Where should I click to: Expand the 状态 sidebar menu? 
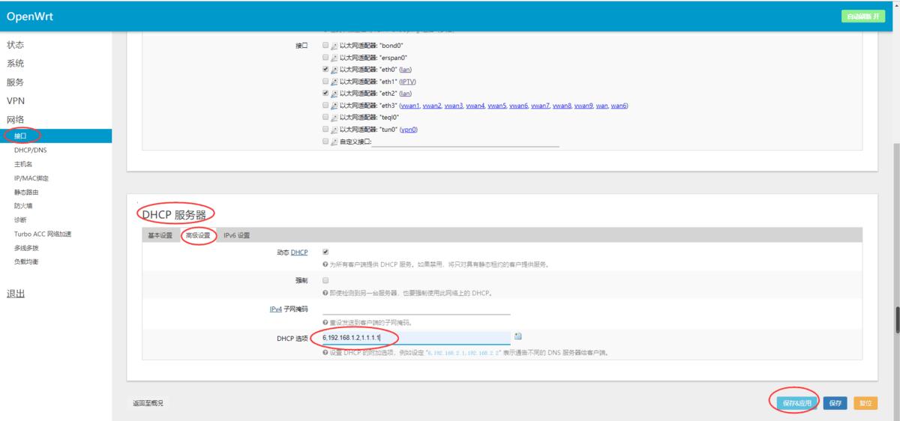coord(16,45)
